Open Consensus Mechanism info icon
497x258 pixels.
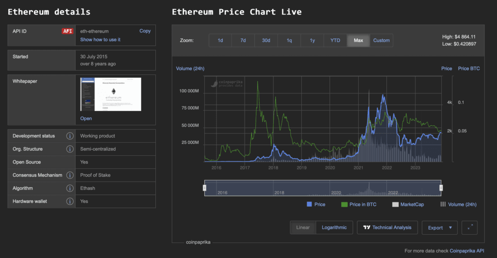70,175
